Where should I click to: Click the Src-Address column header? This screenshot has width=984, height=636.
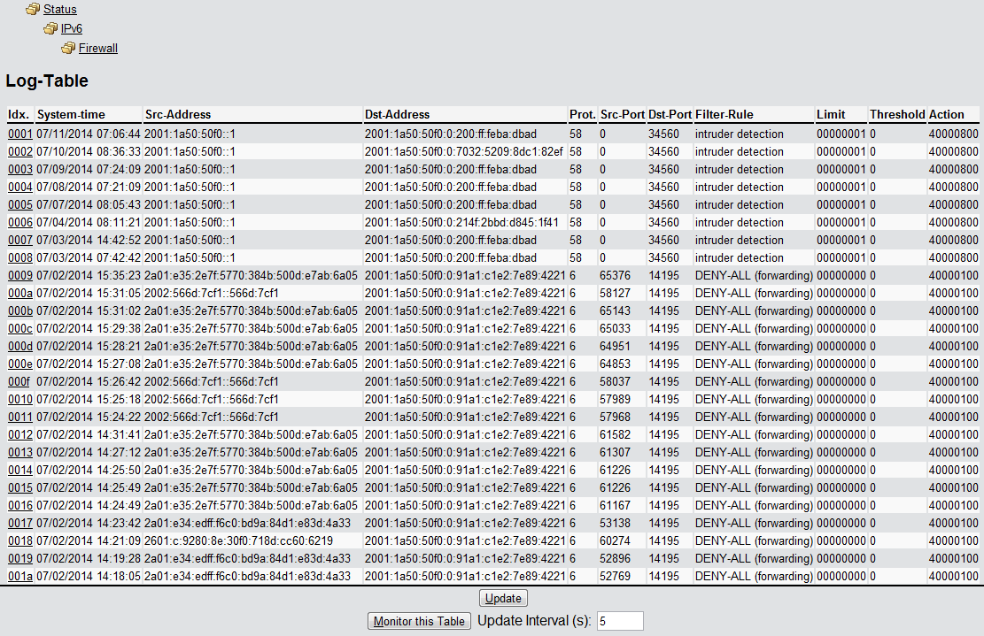pos(178,115)
